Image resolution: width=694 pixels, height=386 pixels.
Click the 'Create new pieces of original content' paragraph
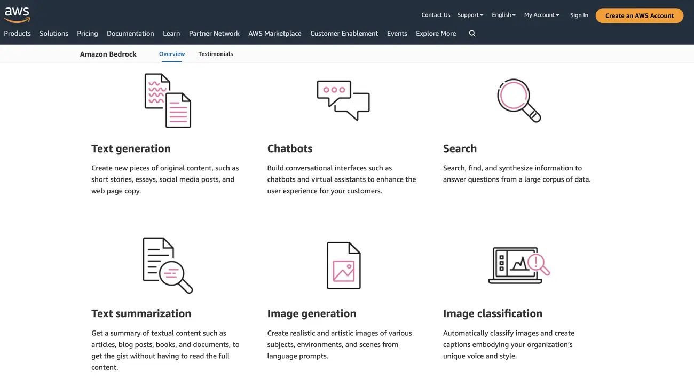click(165, 179)
